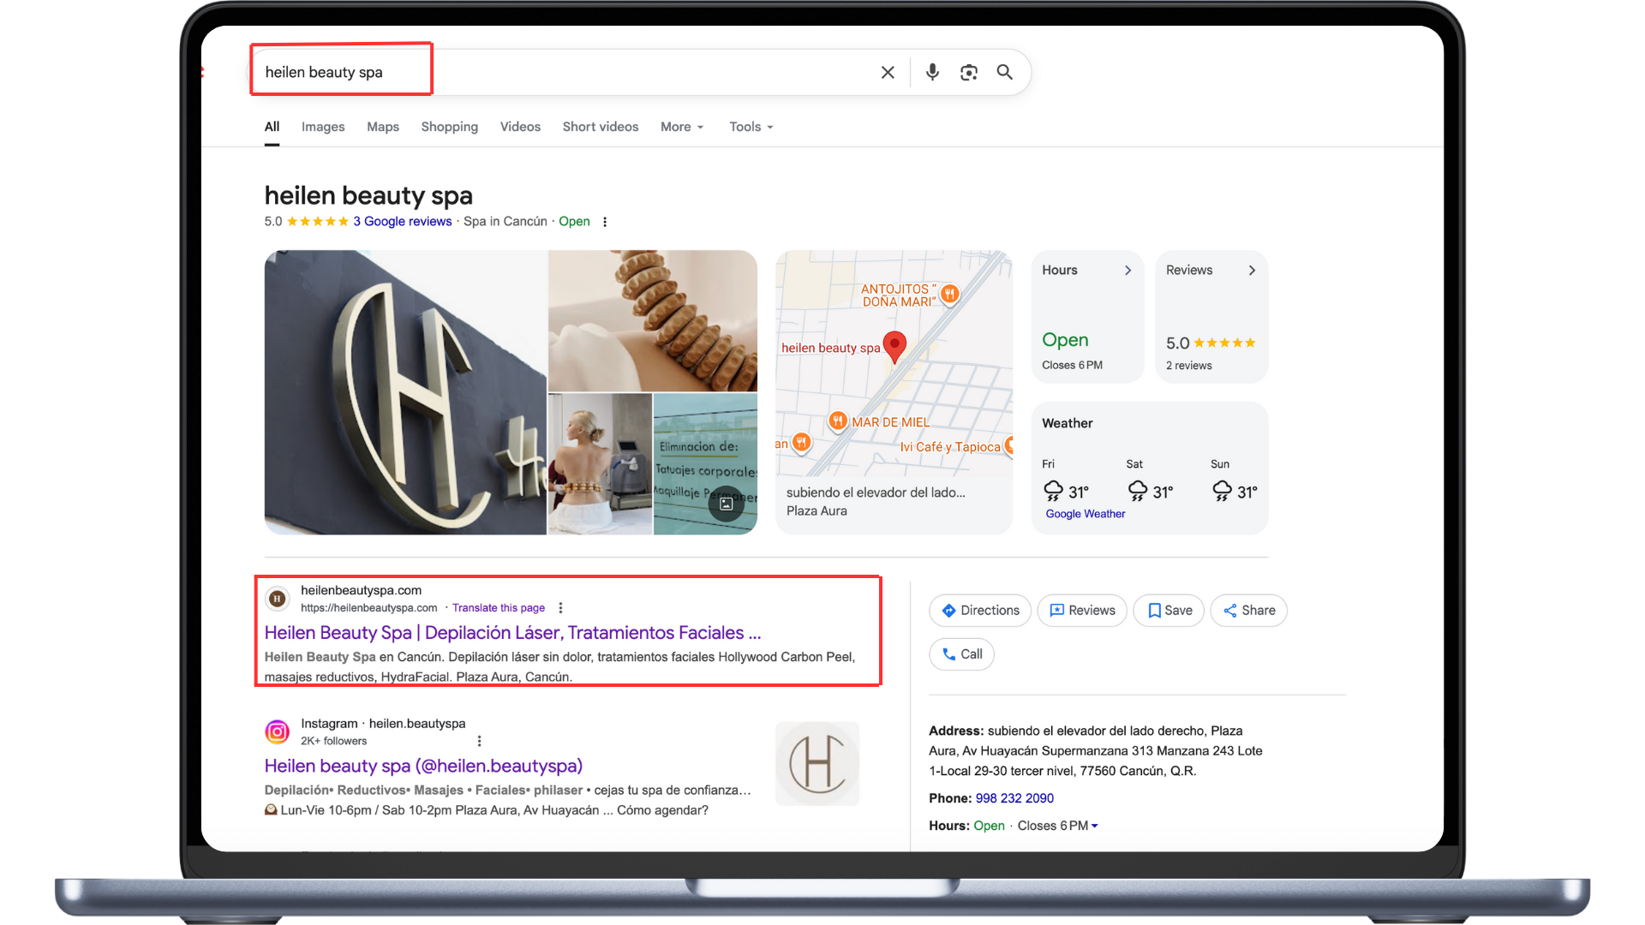
Task: Switch to the Images tab
Action: 322,126
